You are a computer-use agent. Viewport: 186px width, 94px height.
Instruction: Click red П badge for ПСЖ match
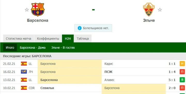(182, 72)
